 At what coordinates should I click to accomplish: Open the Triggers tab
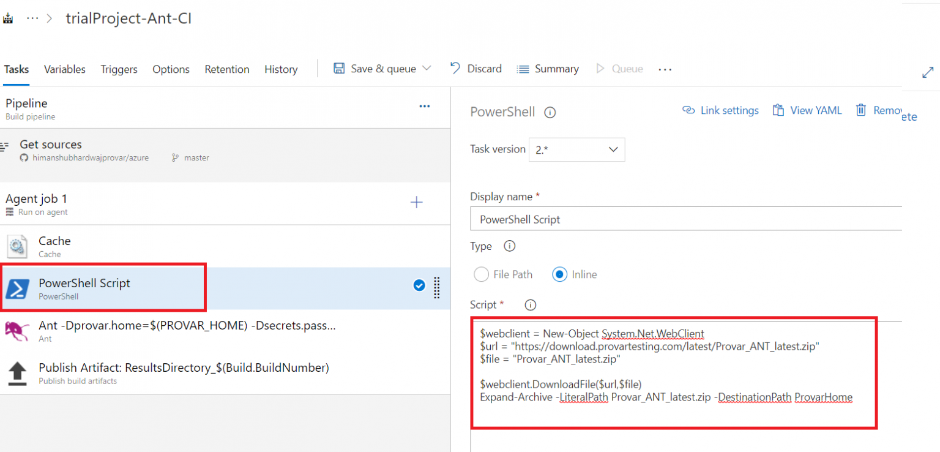[x=119, y=69]
